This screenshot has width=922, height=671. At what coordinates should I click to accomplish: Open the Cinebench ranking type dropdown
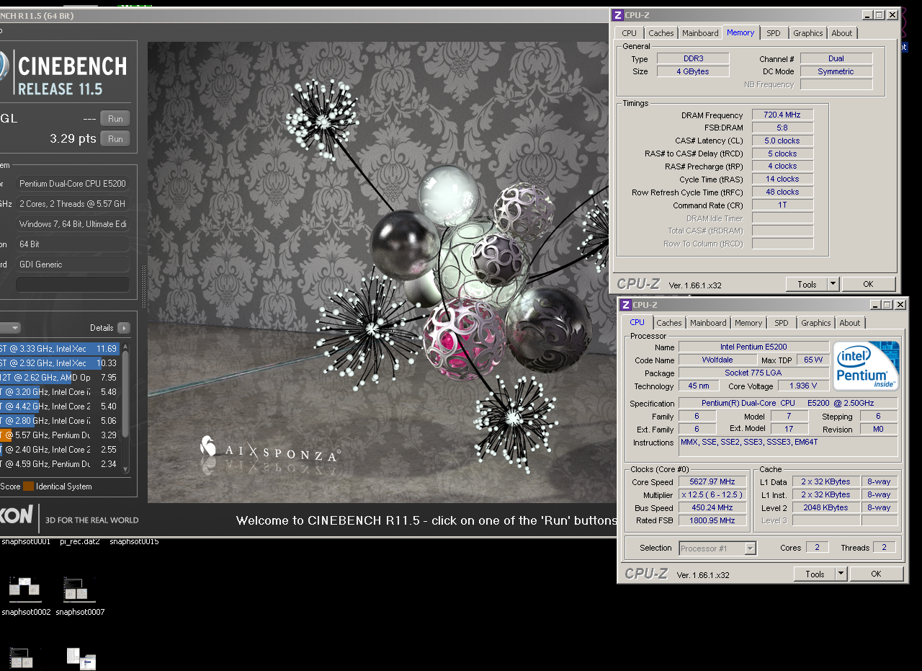11,328
